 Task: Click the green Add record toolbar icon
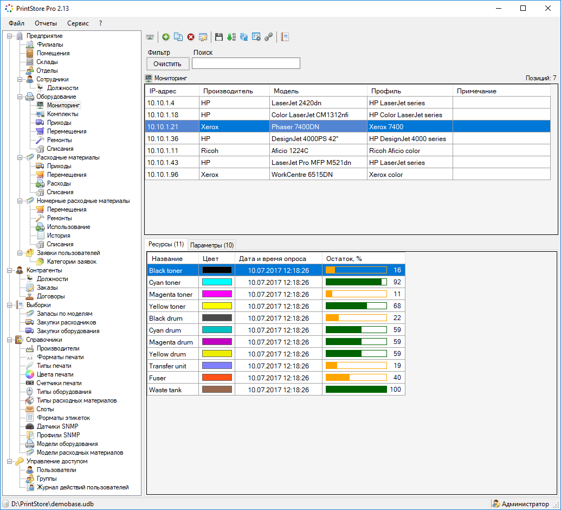tap(166, 37)
